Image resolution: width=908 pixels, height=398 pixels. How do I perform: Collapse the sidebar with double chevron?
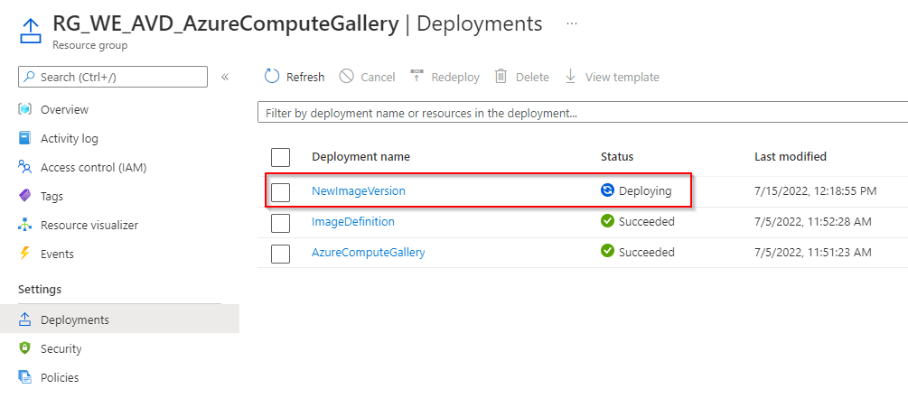tap(225, 77)
